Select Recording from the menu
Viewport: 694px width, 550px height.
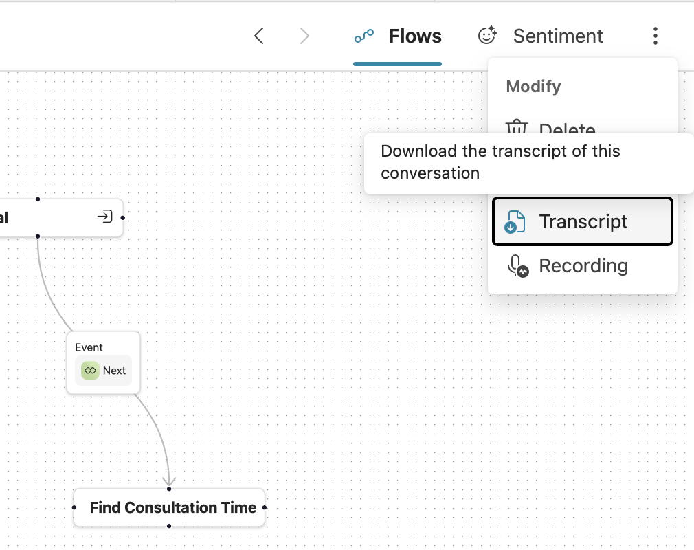click(583, 266)
